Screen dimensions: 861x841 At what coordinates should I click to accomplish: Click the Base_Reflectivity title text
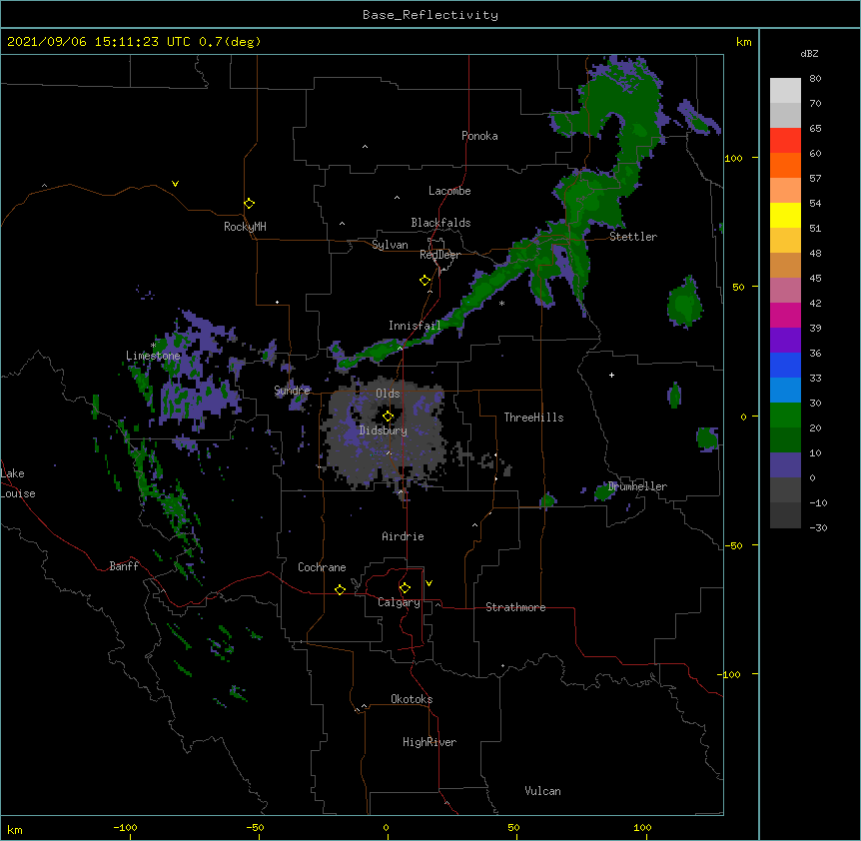pyautogui.click(x=430, y=15)
